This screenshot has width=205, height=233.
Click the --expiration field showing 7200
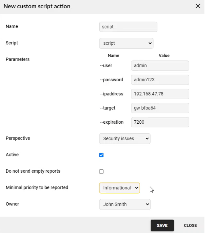point(160,122)
